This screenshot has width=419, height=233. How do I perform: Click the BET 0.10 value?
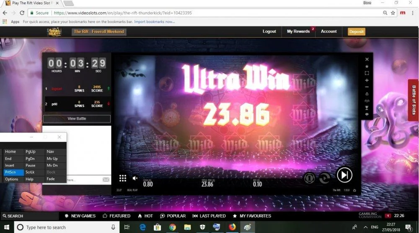pos(257,184)
